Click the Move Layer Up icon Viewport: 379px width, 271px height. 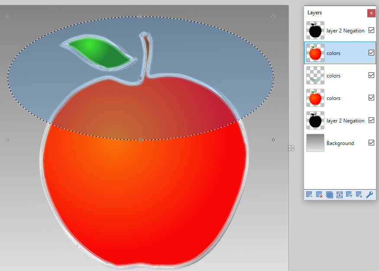click(349, 195)
